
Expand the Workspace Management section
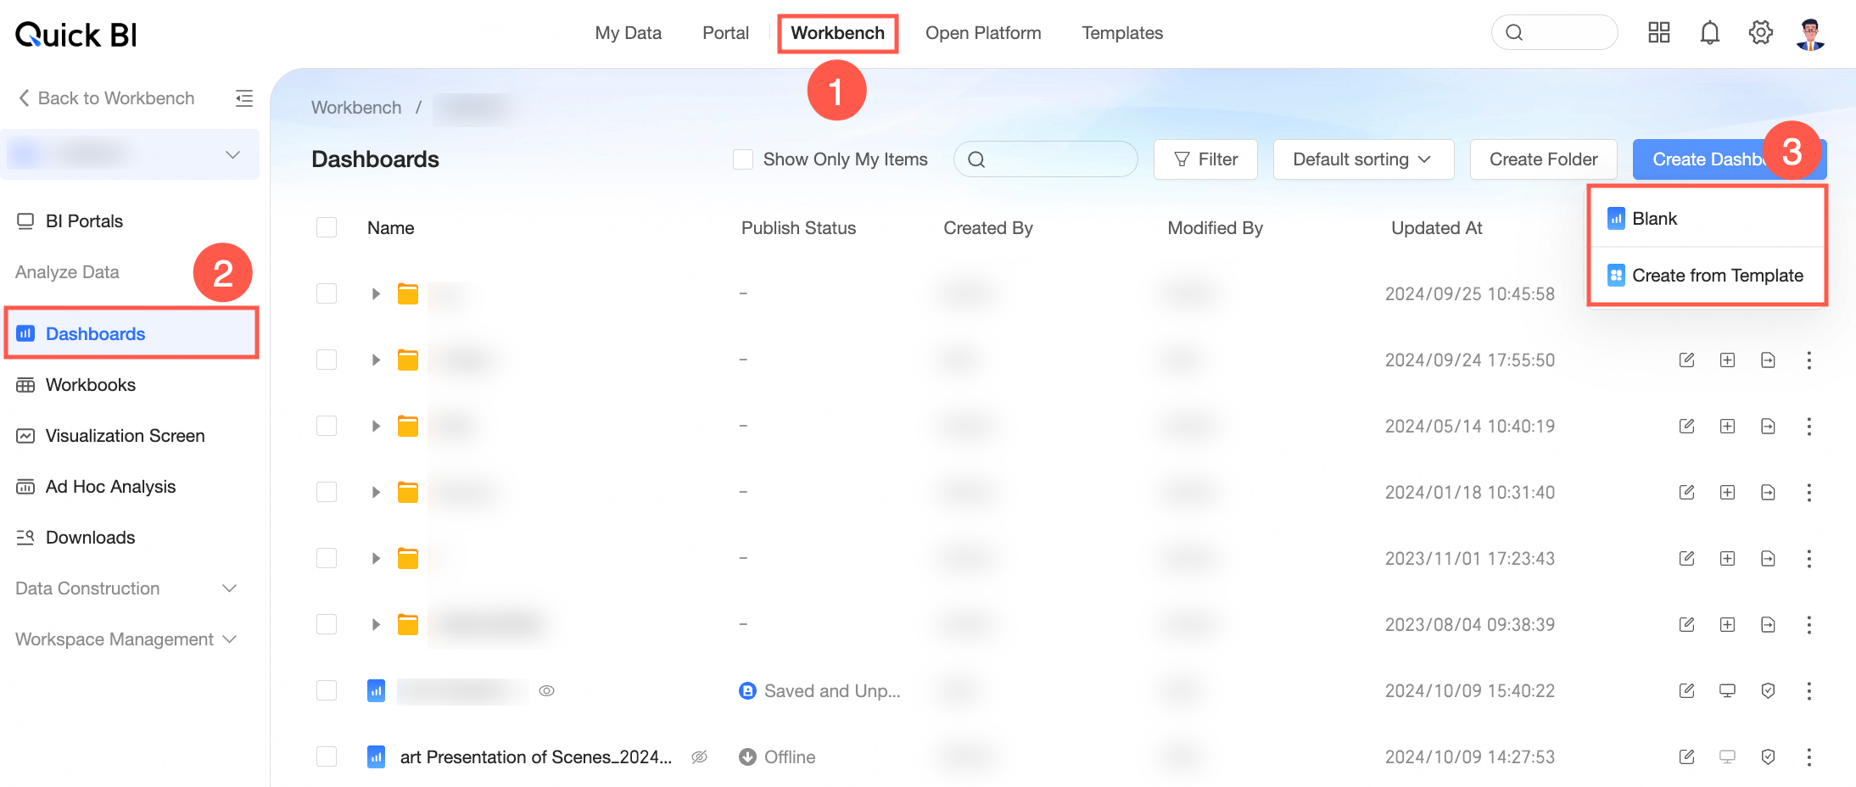126,639
